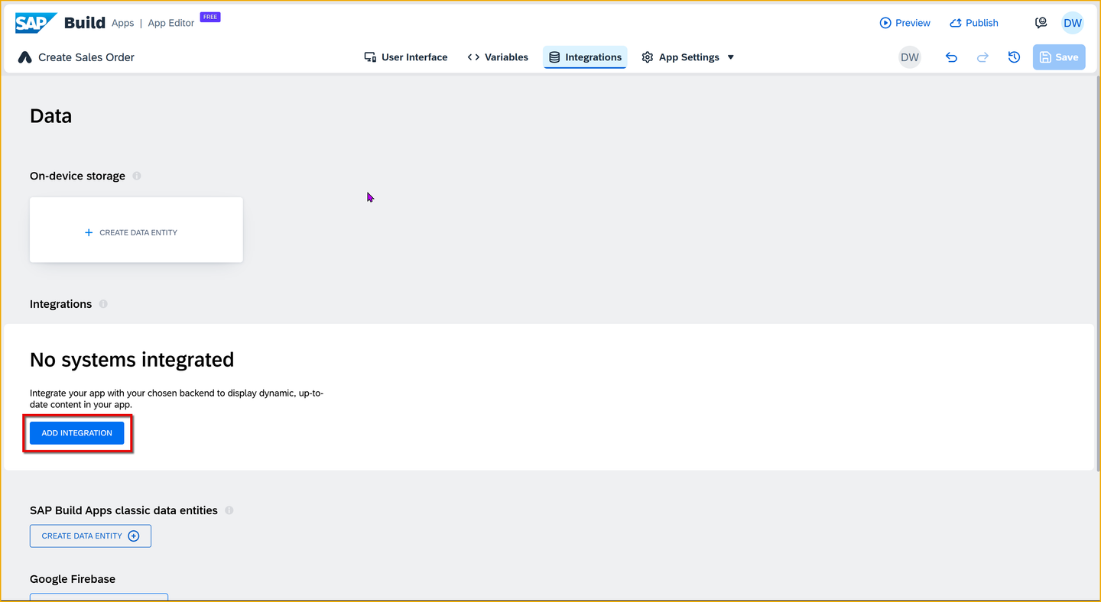Expand the App Settings dropdown arrow

tap(731, 57)
